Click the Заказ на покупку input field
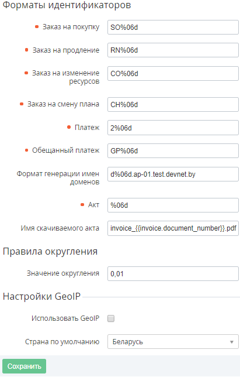Screen dimensions: 240x377 point(173,27)
